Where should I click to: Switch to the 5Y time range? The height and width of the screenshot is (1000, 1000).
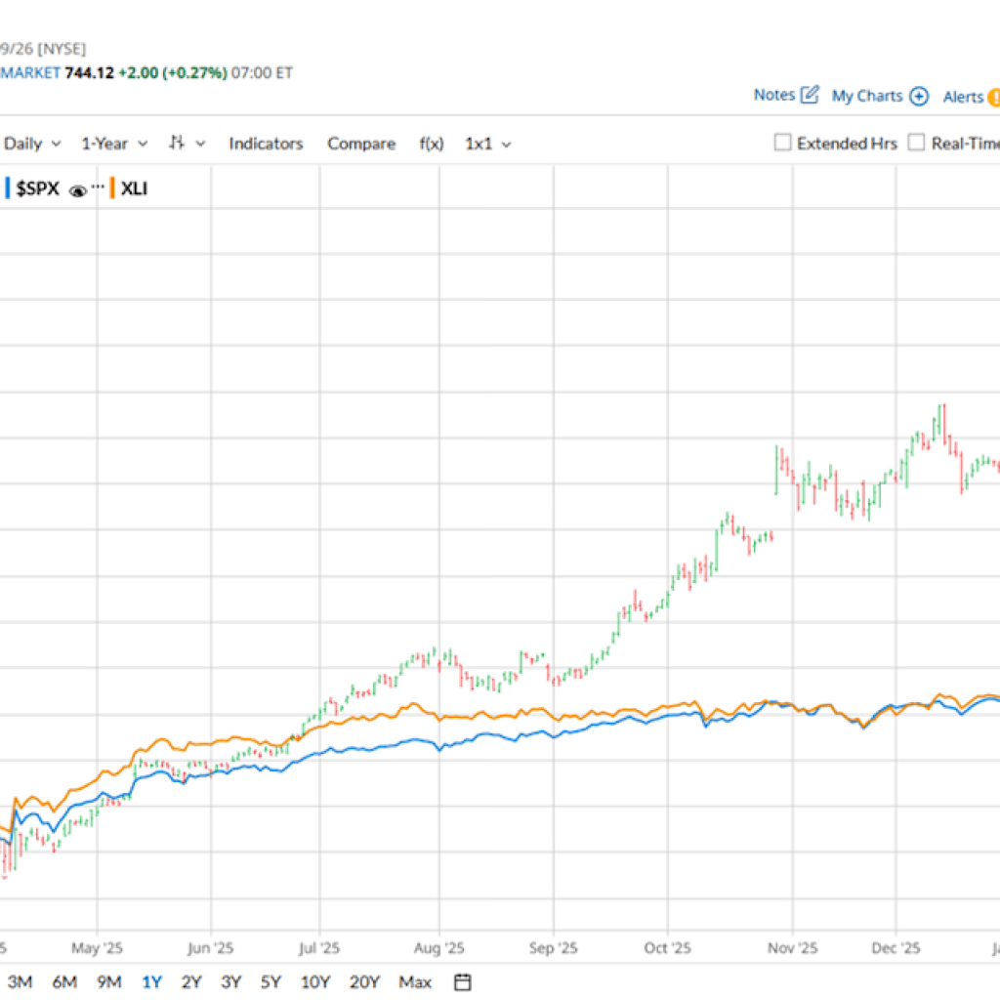click(x=271, y=981)
